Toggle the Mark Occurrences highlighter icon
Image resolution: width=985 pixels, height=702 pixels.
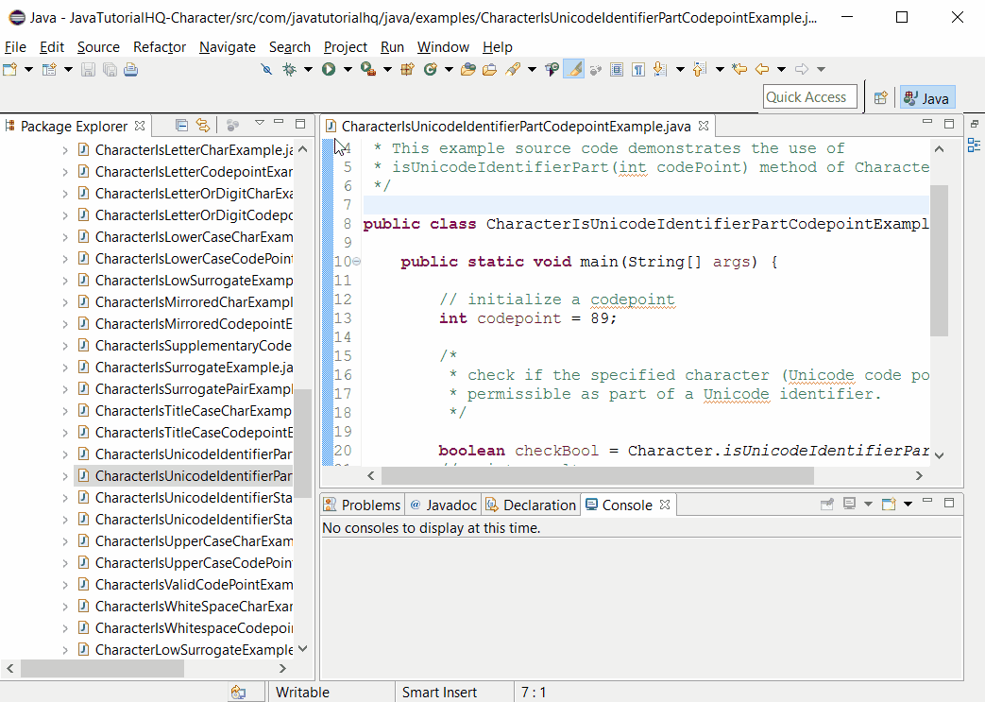tap(574, 70)
